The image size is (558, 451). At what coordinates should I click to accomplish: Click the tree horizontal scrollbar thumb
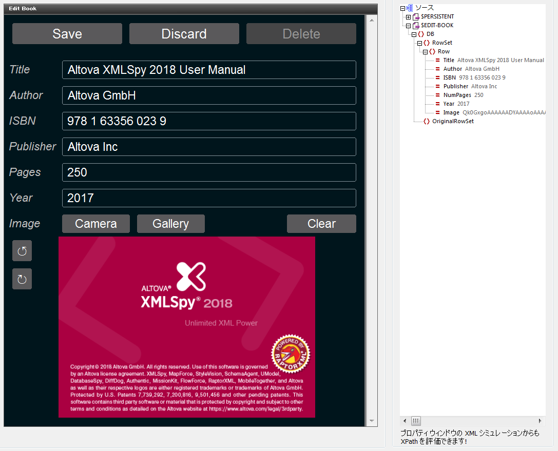416,421
